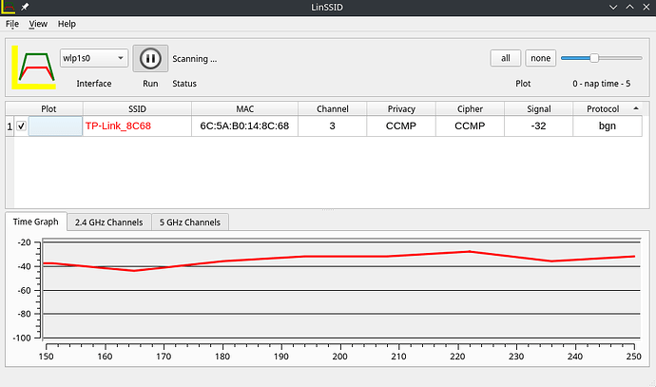
Task: Sort table by Signal column header
Action: pos(539,108)
